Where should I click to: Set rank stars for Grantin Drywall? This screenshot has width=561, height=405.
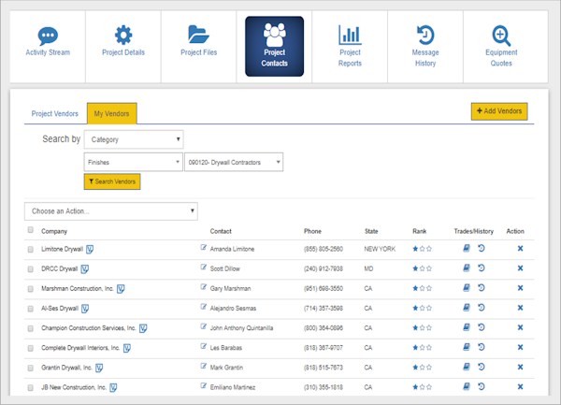click(423, 367)
